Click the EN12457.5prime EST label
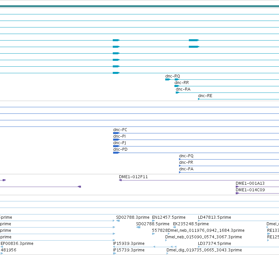The height and width of the screenshot is (255, 279). (x=169, y=217)
